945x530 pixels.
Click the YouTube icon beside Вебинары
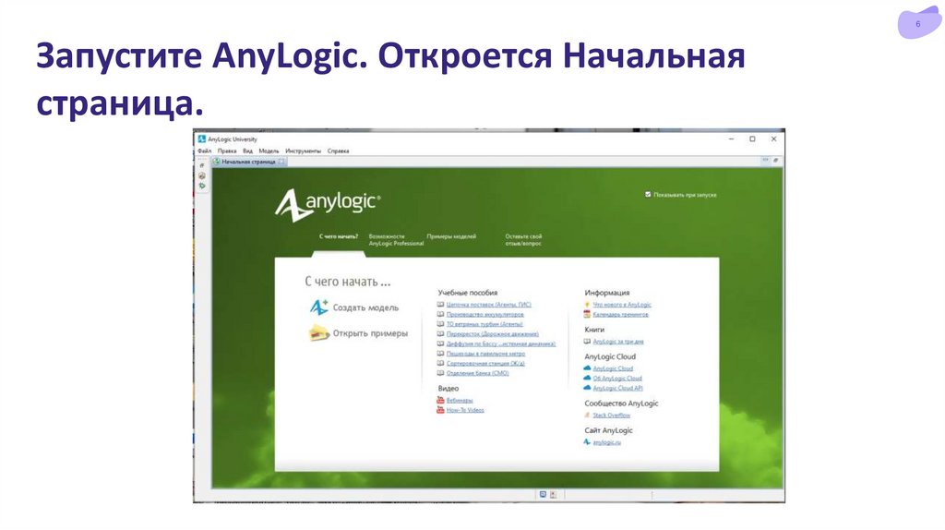440,400
